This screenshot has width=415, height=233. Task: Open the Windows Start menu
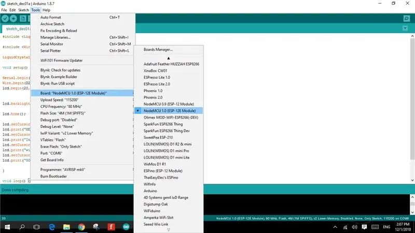click(7, 227)
